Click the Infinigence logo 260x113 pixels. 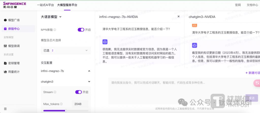pyautogui.click(x=14, y=5)
